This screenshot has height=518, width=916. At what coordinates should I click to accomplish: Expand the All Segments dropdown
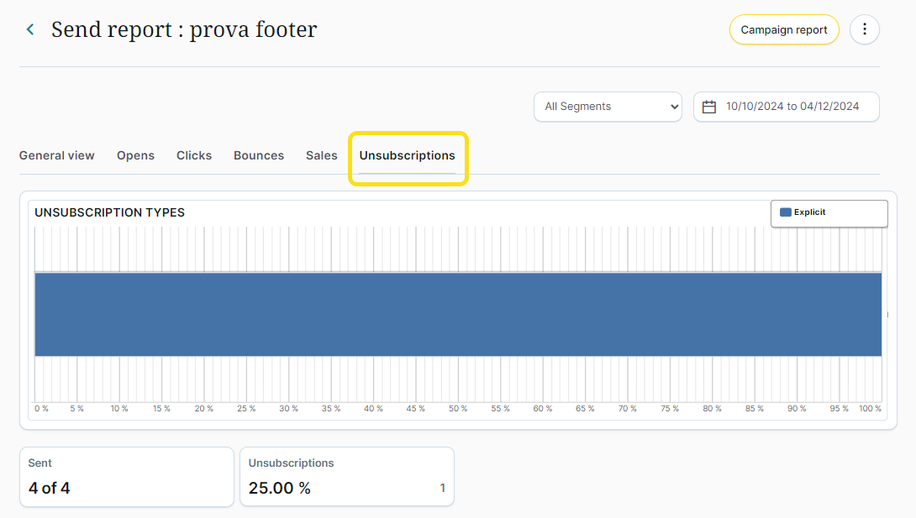tap(608, 107)
